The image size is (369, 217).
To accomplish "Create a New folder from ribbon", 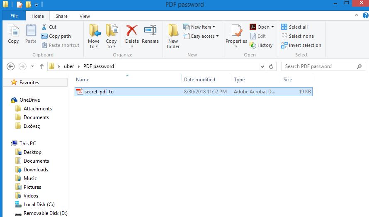I will (x=173, y=36).
